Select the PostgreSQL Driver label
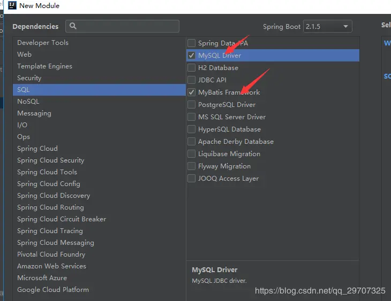Screen dimensions: 391x301 click(227, 105)
